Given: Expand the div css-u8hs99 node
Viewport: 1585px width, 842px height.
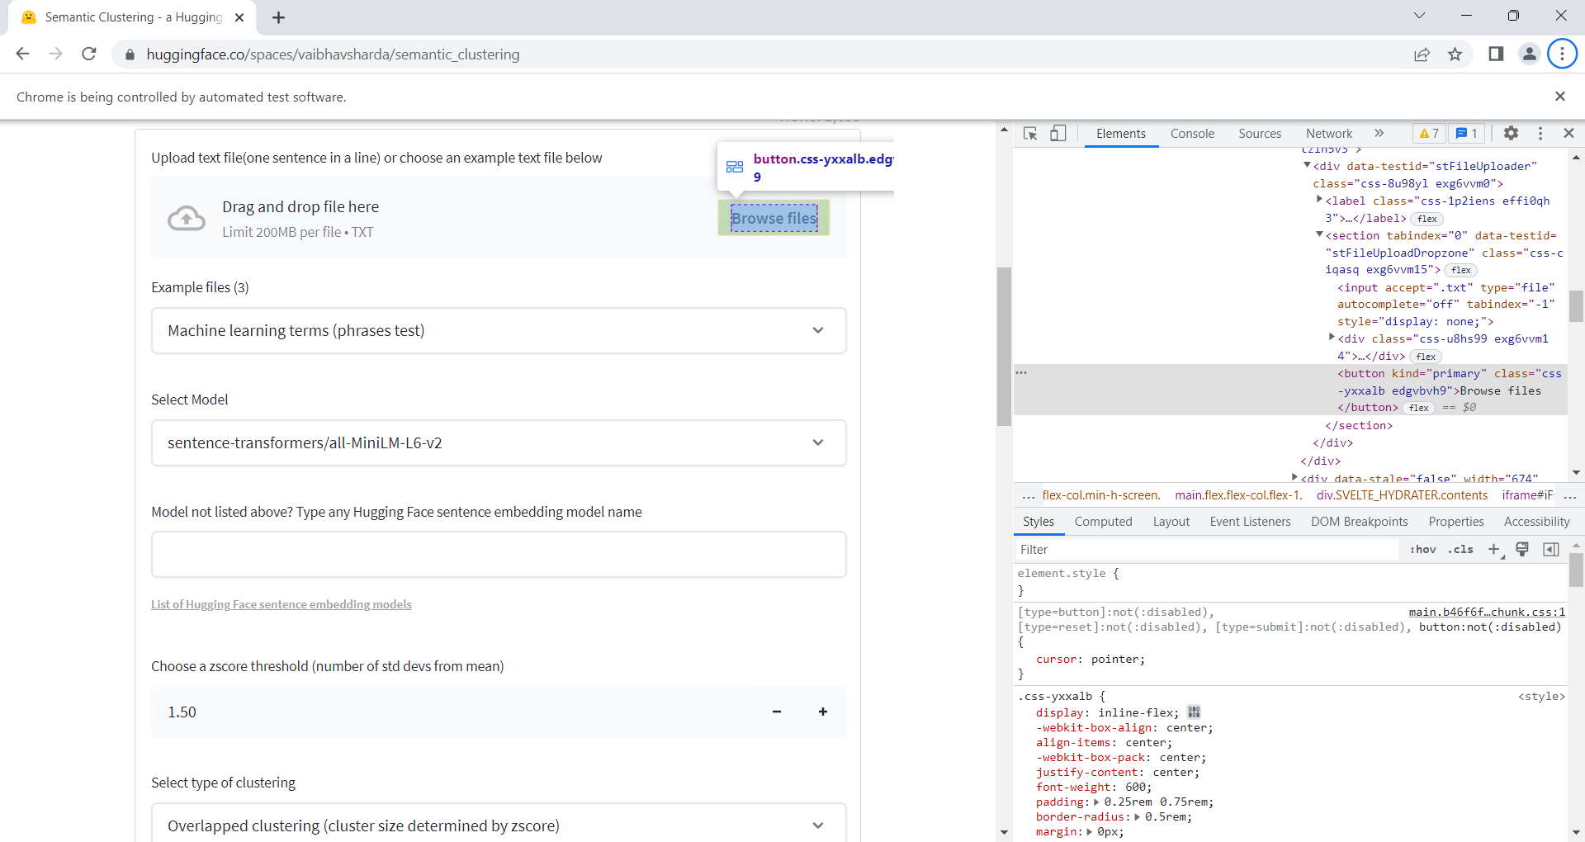Looking at the screenshot, I should [x=1332, y=337].
